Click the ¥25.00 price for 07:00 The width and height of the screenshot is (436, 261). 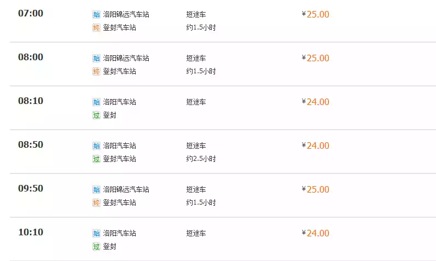[316, 14]
